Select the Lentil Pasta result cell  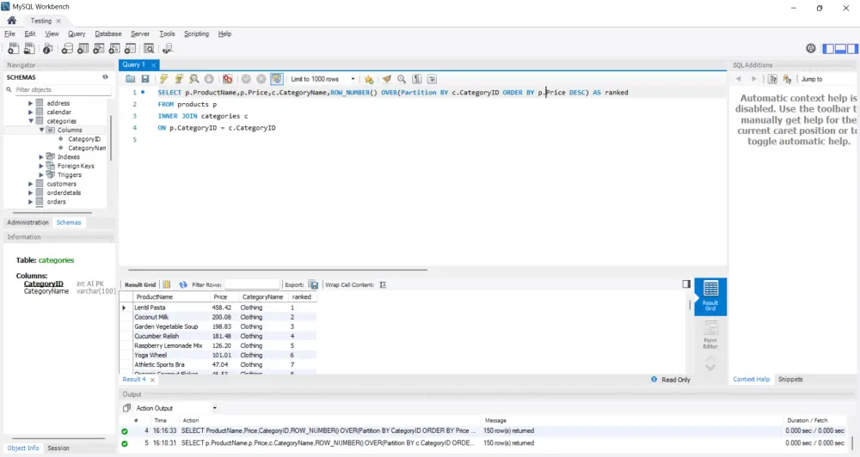click(171, 308)
